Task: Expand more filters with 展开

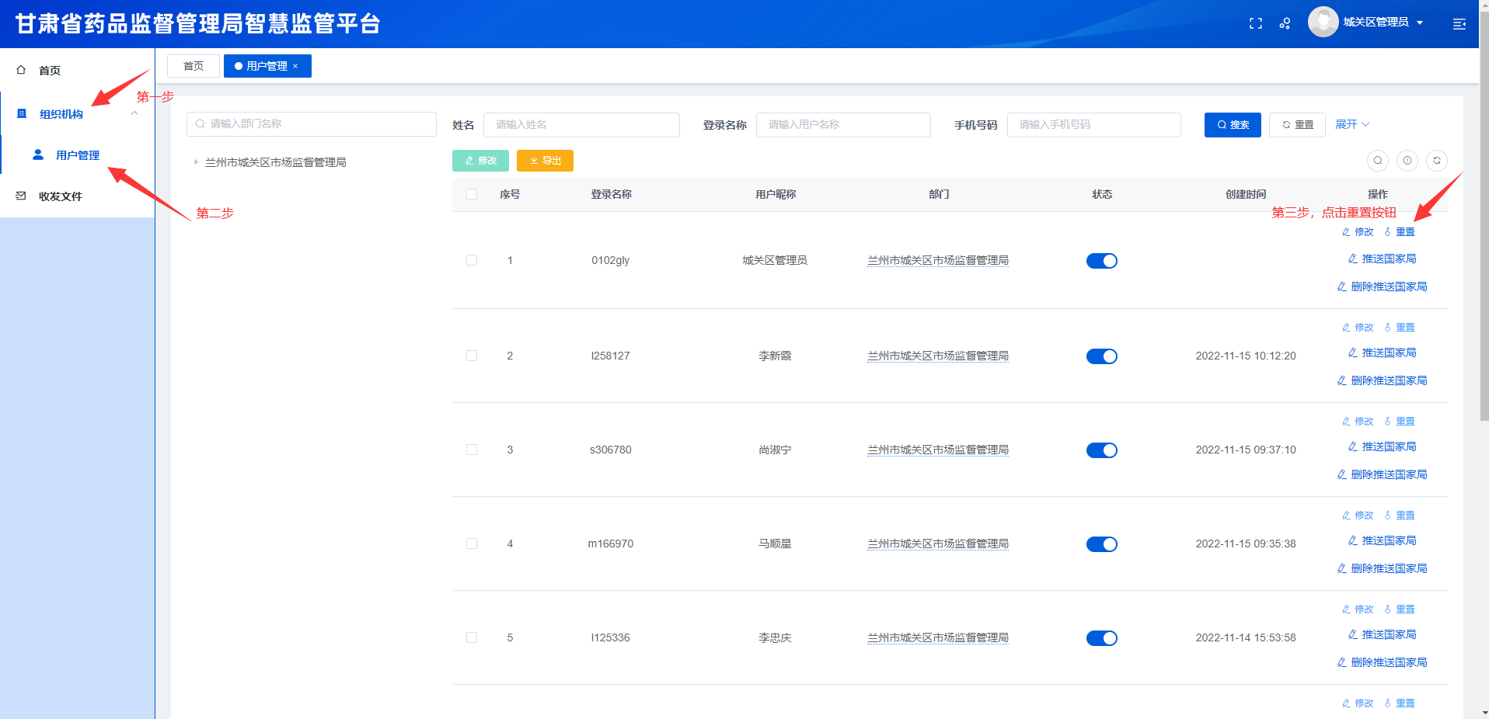Action: point(1352,124)
